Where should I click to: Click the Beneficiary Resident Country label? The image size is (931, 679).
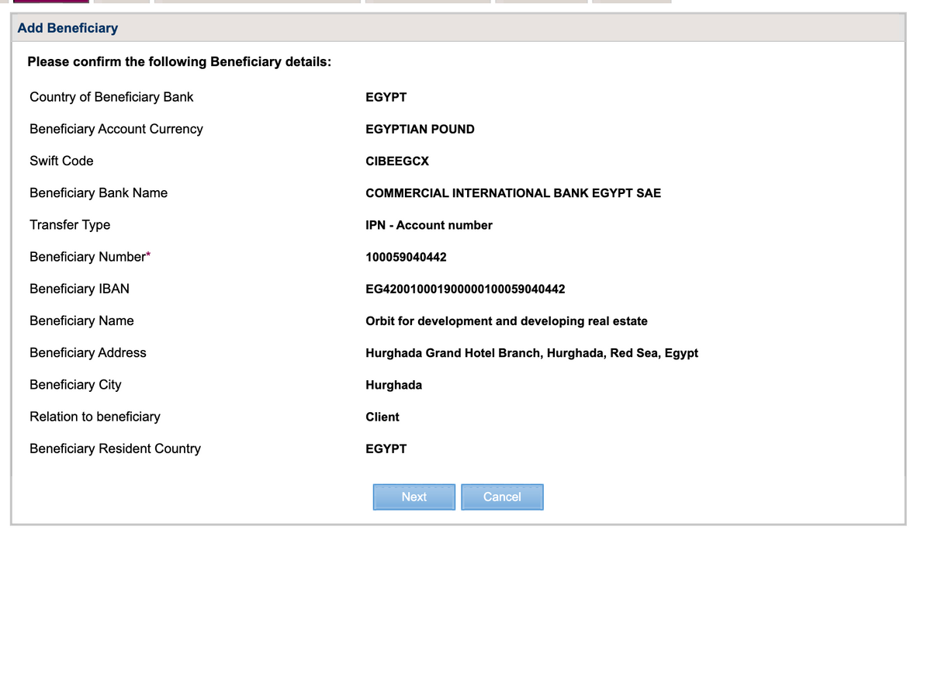coord(115,449)
